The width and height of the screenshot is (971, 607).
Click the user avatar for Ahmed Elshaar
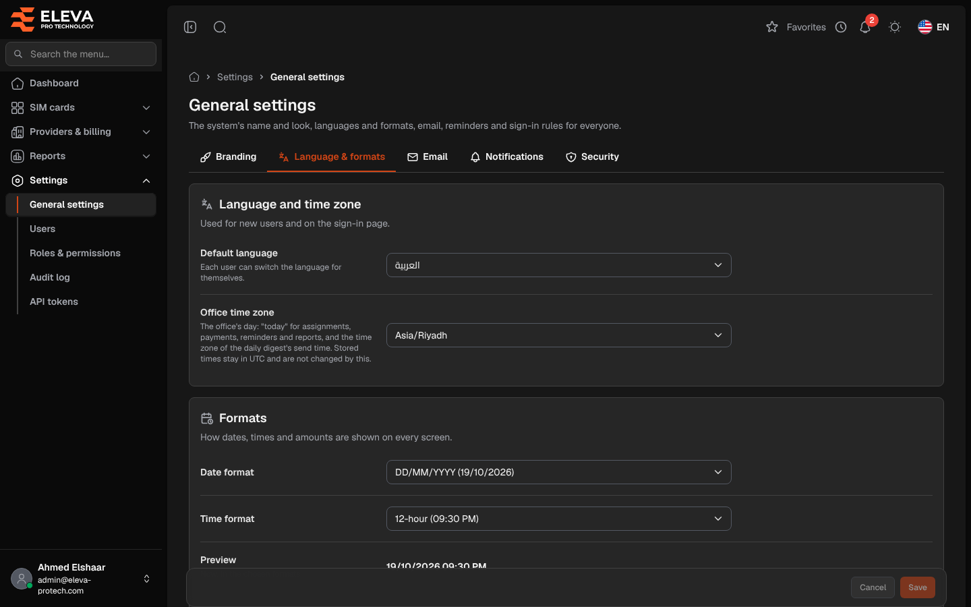[22, 579]
